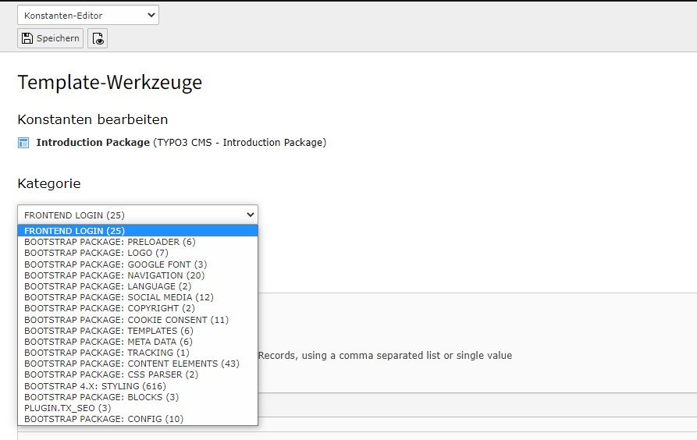Click the Kategorie label
This screenshot has width=697, height=440.
click(x=49, y=183)
